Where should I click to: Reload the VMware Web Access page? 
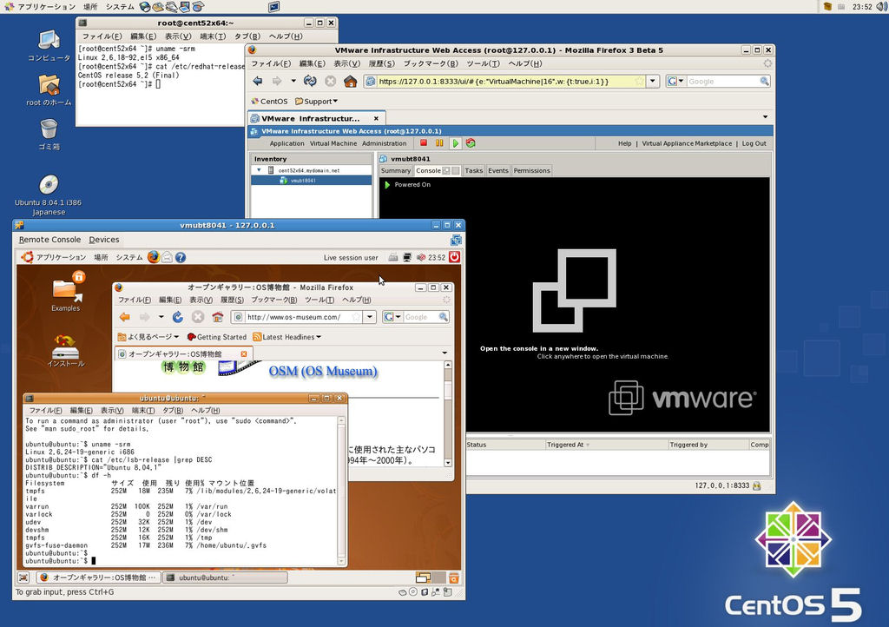tap(310, 81)
